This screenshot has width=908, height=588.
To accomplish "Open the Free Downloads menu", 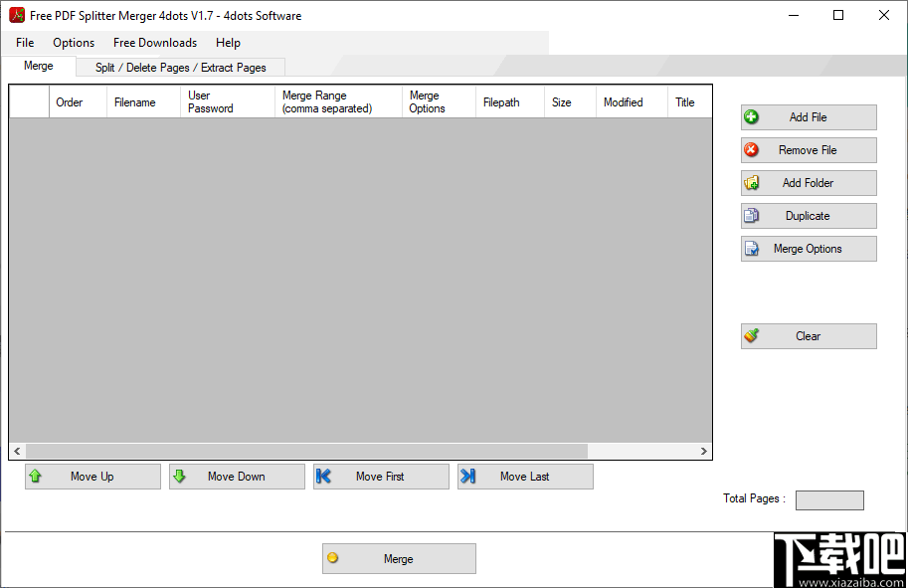I will [x=155, y=43].
